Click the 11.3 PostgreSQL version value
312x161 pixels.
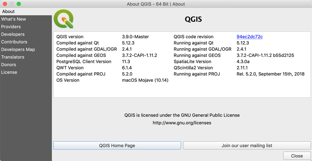point(126,61)
